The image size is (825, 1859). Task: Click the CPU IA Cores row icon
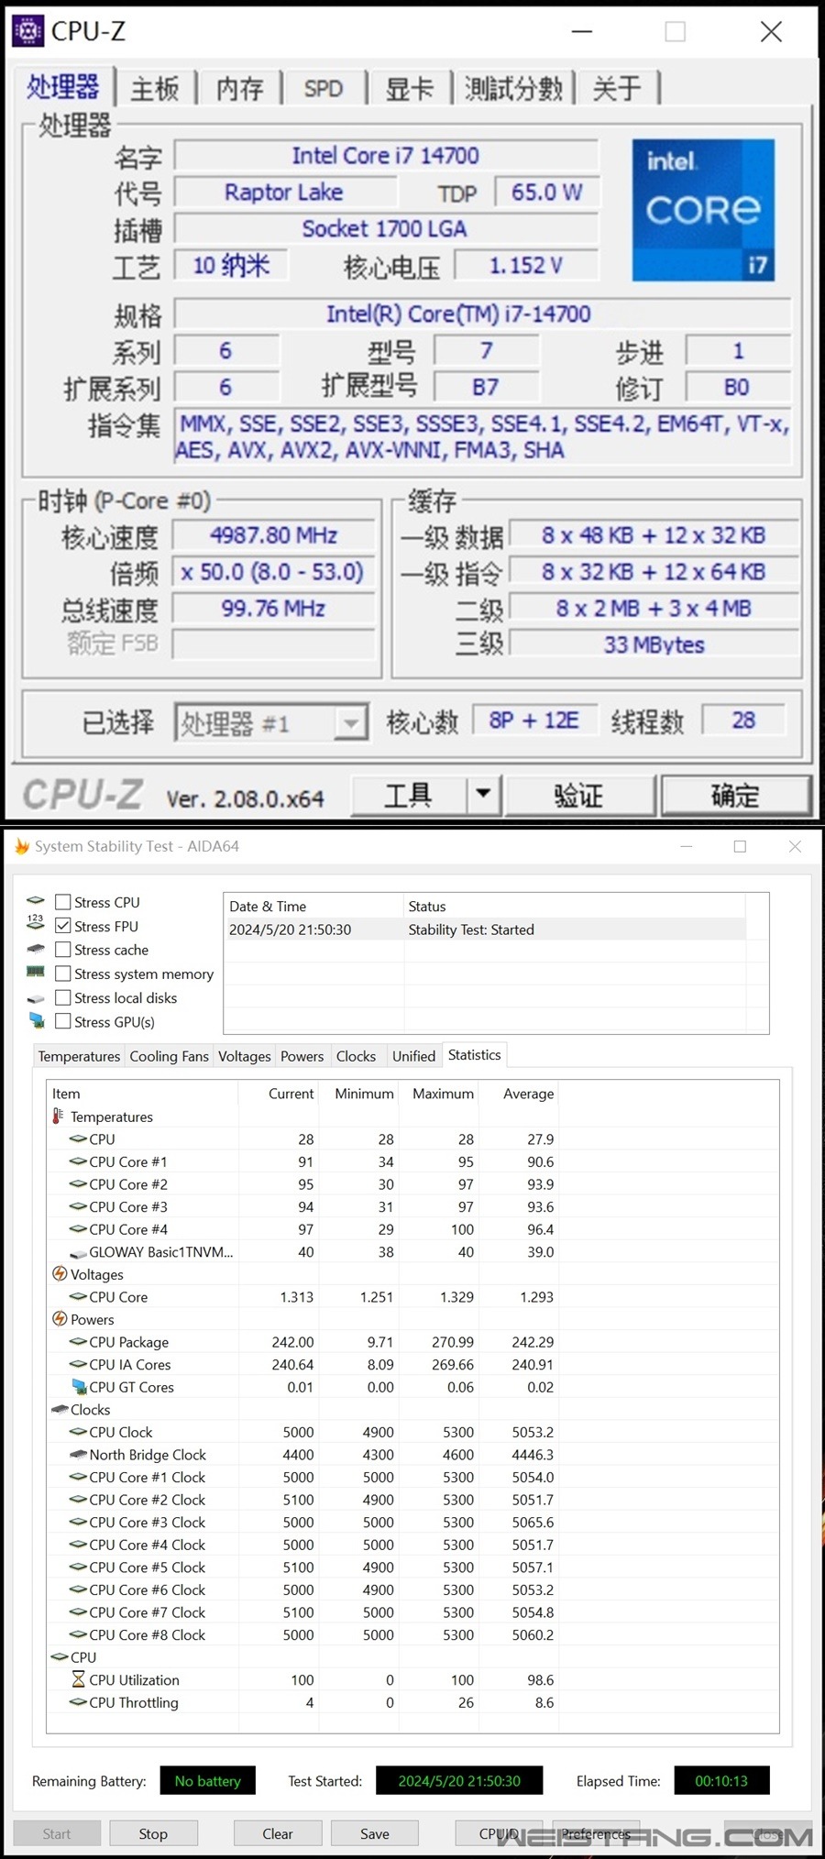pos(79,1364)
